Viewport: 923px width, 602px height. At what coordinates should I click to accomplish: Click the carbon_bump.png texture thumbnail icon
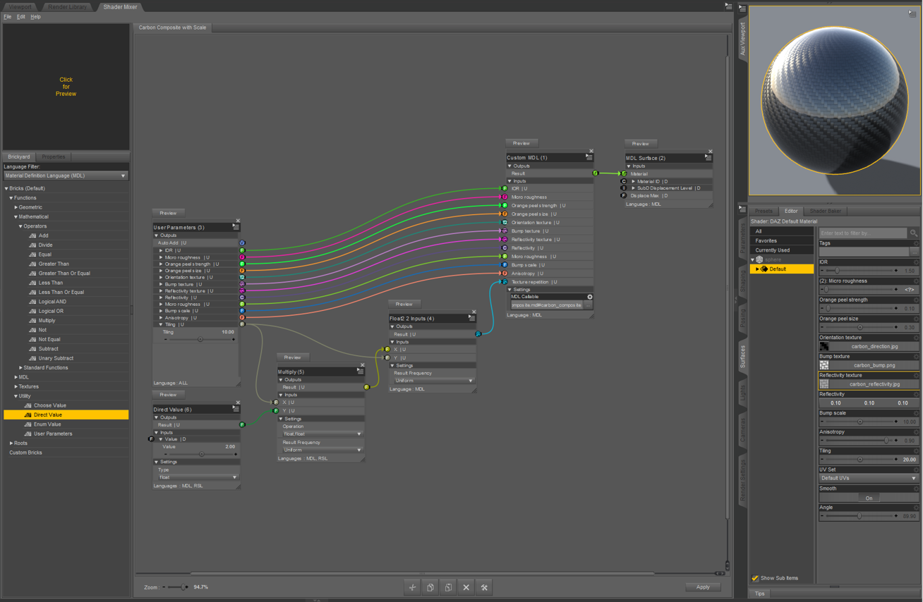824,365
